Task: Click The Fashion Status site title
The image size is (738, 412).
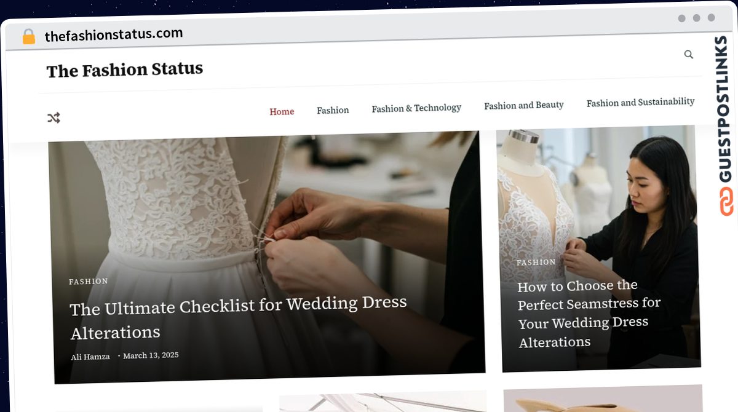Action: pos(125,70)
